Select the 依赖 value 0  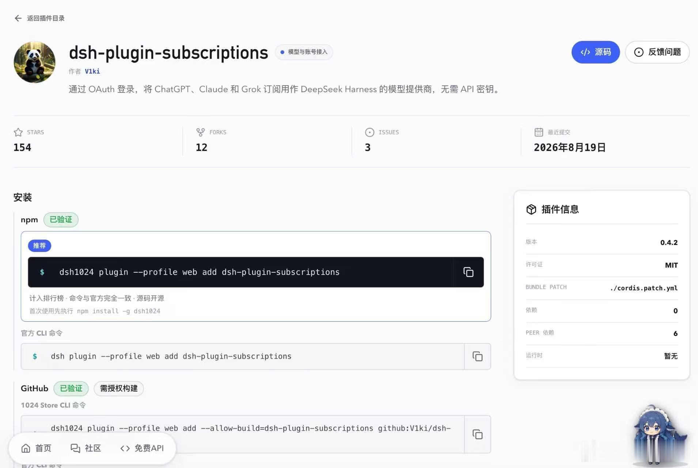pyautogui.click(x=675, y=311)
